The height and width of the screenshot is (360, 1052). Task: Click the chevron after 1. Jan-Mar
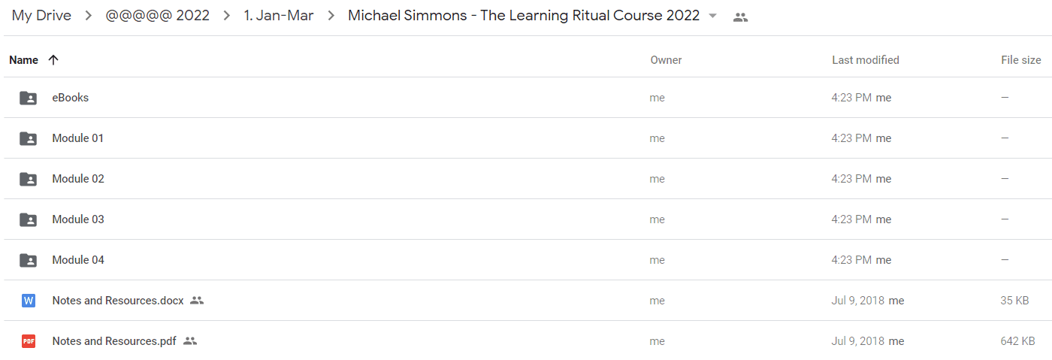click(331, 16)
